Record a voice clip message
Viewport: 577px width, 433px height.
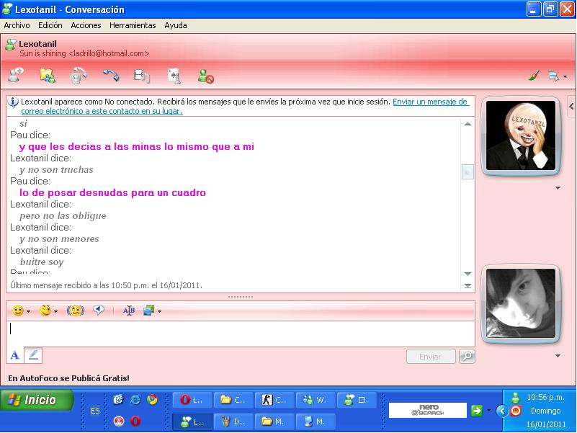pos(99,311)
